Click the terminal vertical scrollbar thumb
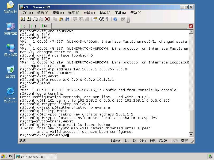Viewport: 214px width, 160px height. coord(191,121)
